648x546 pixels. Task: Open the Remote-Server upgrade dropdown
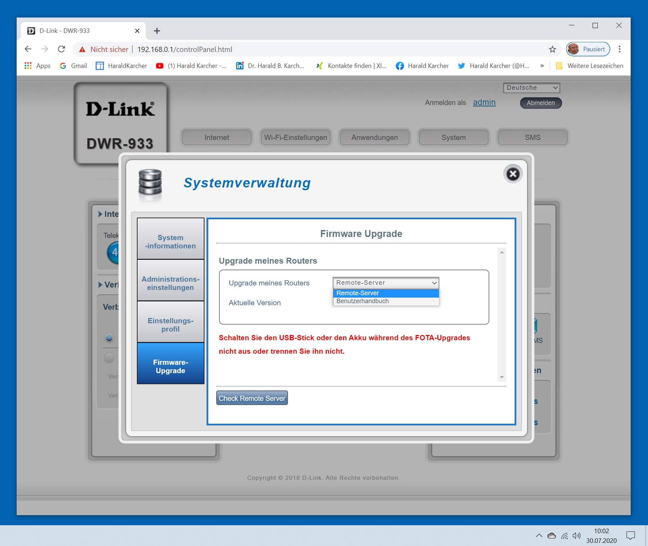pos(386,283)
